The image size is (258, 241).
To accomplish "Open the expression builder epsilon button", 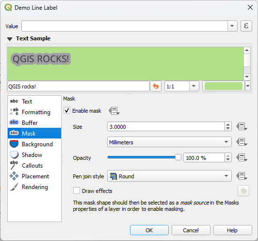I will (x=246, y=26).
